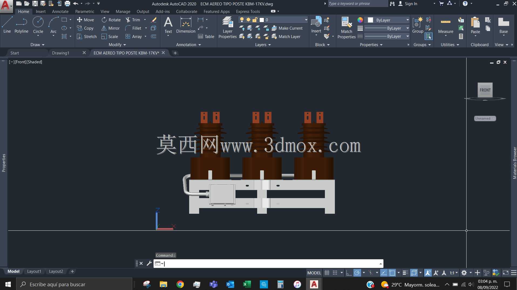Open Excel from the Windows taskbar
Viewport: 517px width, 290px height.
(247, 284)
